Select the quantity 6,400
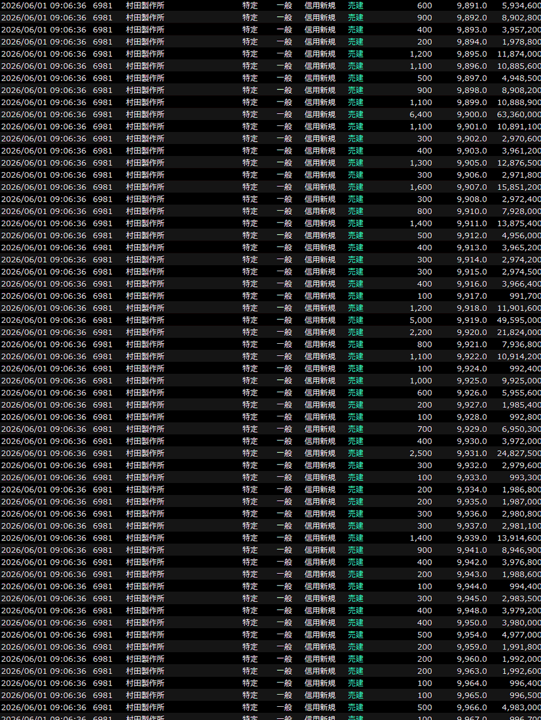Screen dimensions: 541x720 click(x=420, y=114)
